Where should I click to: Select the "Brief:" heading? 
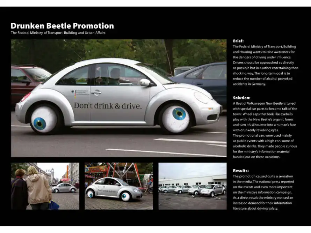[238, 41]
